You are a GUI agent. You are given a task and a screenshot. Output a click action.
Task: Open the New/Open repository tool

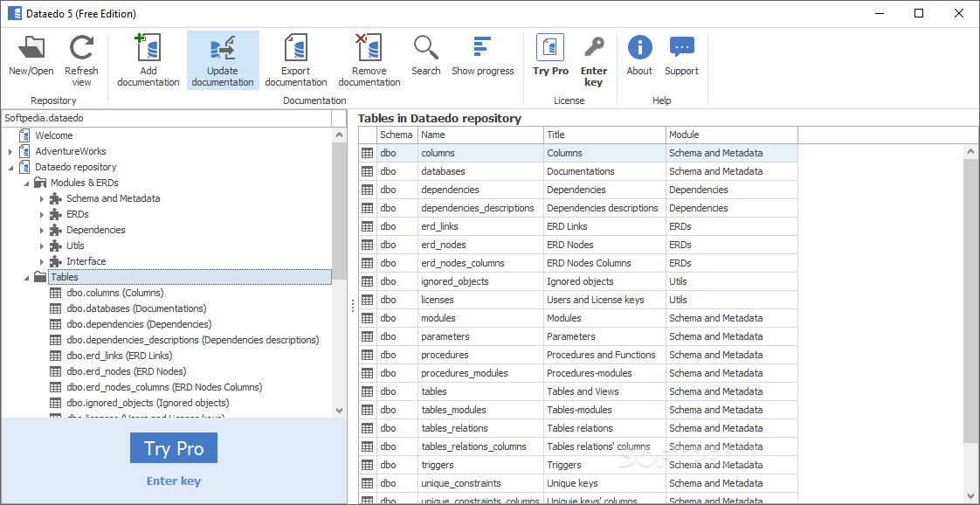[x=31, y=56]
